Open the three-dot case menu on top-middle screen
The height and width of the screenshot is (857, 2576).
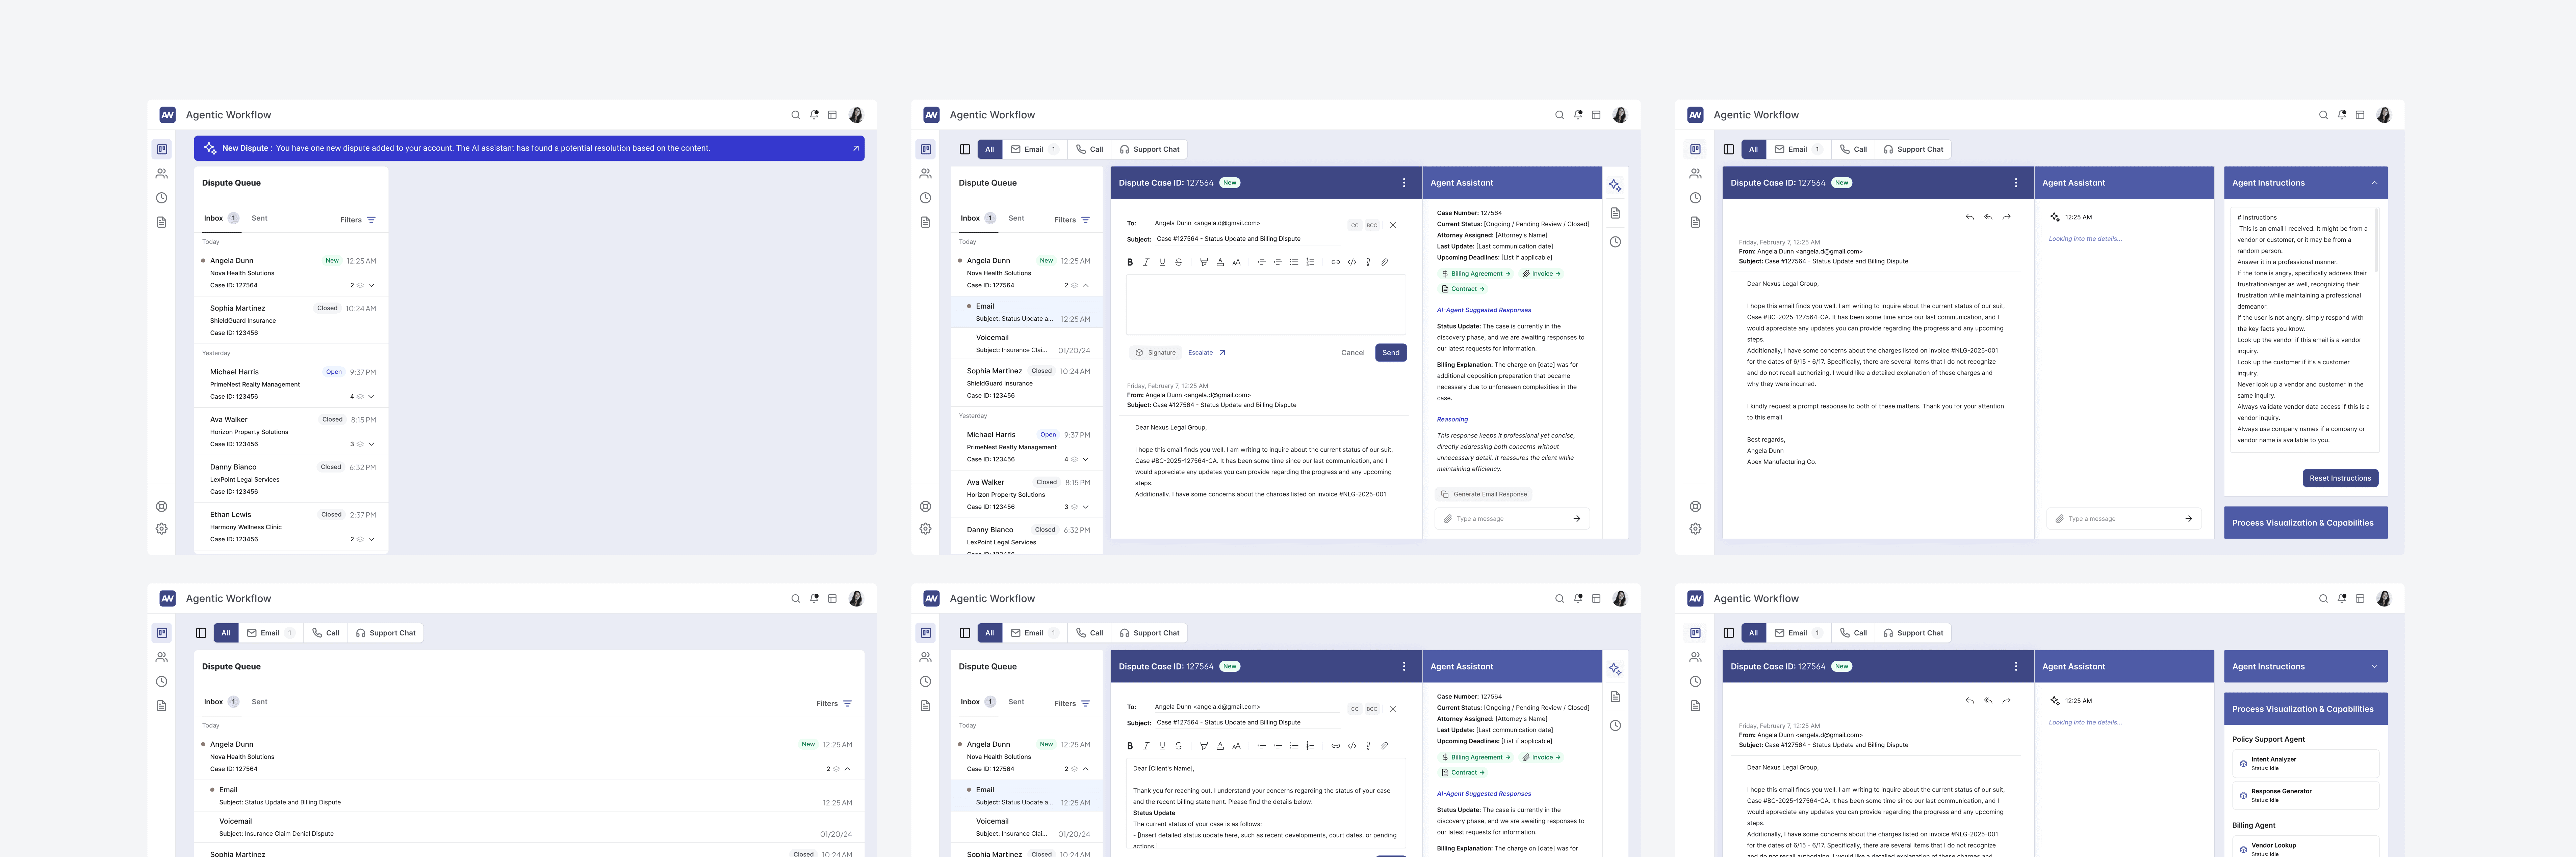[1404, 183]
